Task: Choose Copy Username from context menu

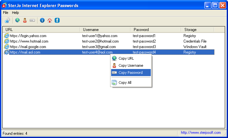Action: pos(131,65)
